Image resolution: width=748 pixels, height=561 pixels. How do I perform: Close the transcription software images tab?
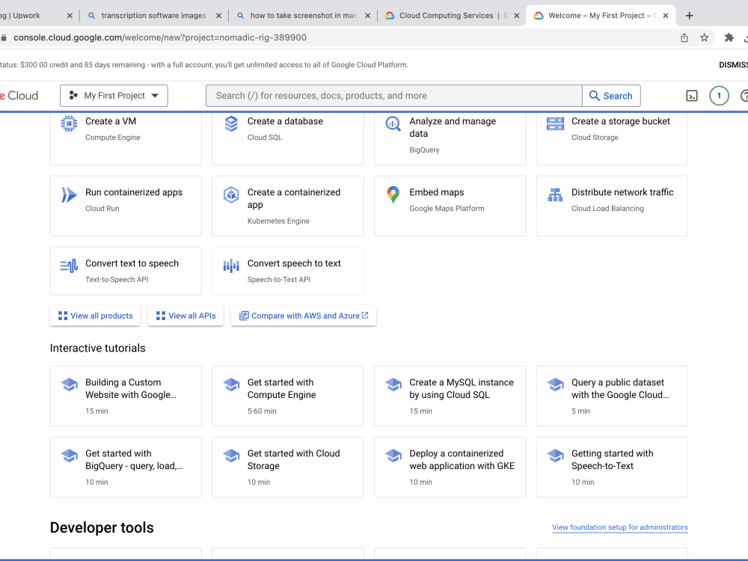coord(218,16)
